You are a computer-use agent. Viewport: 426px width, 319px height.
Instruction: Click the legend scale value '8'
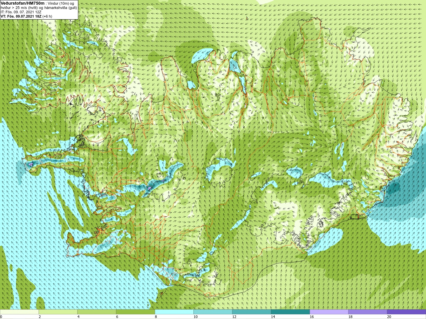pos(156,317)
